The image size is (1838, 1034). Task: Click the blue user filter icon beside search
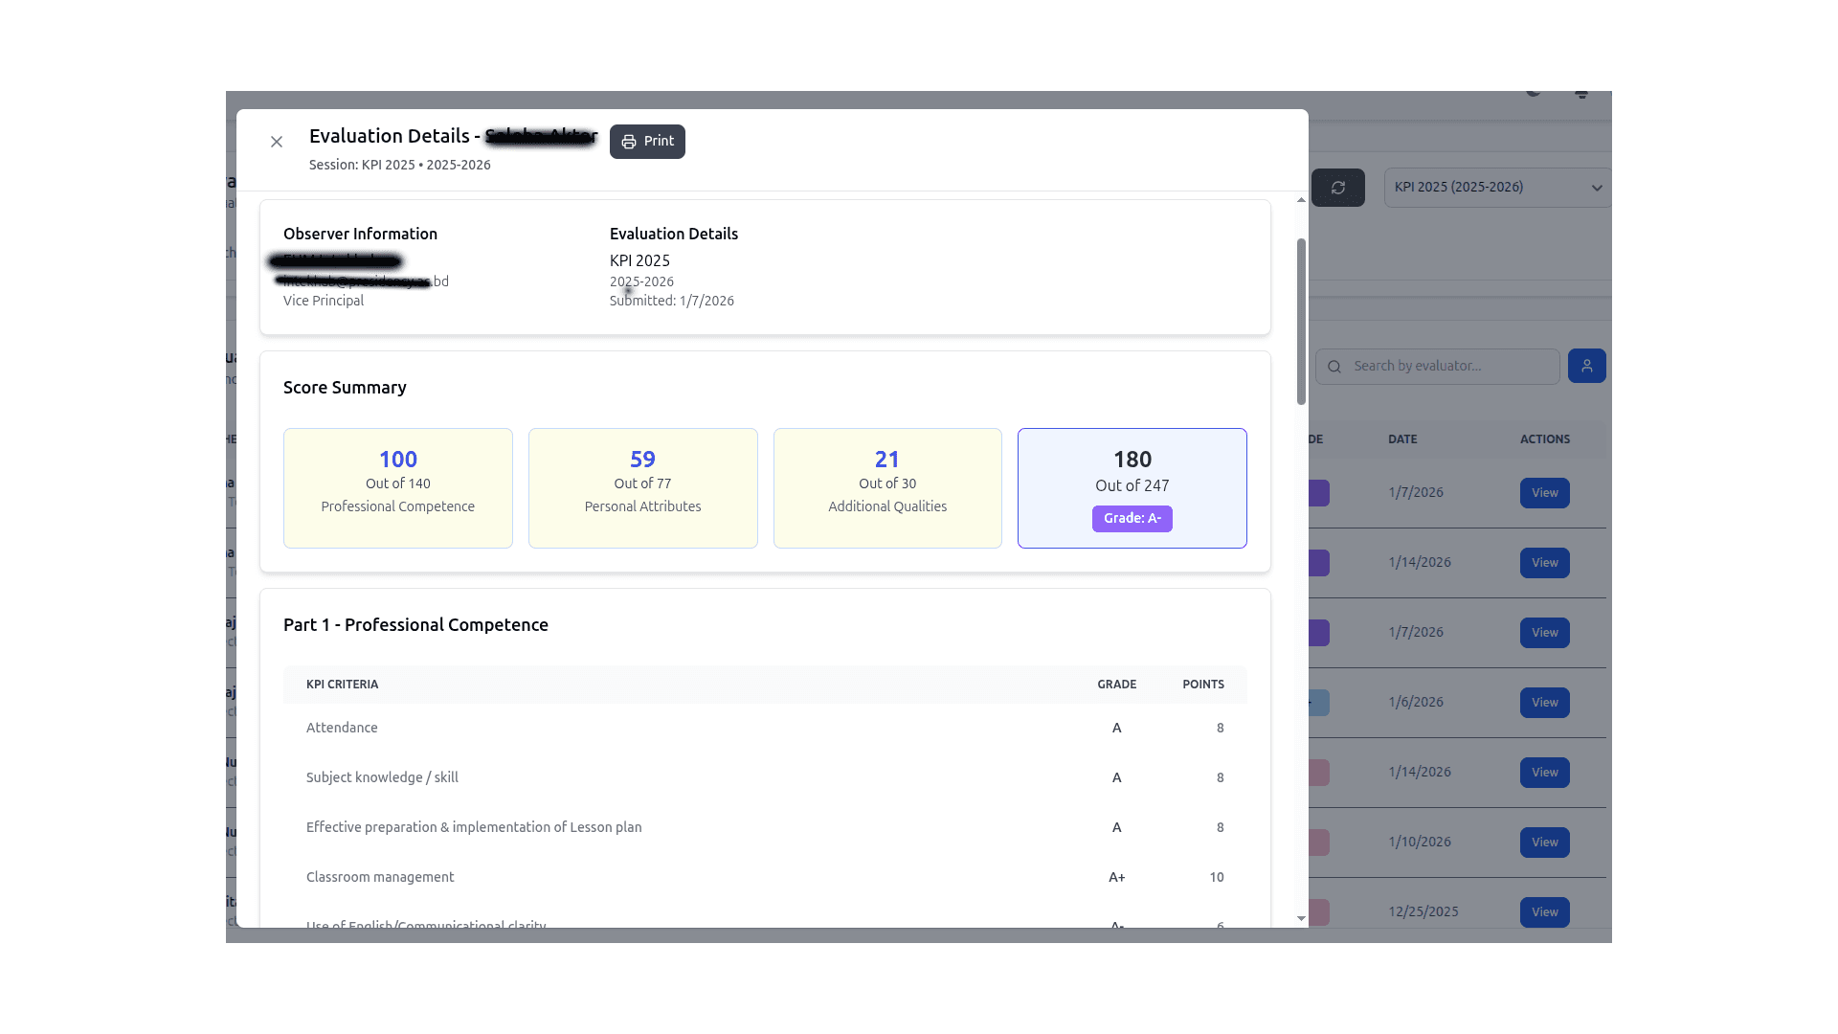[1586, 366]
